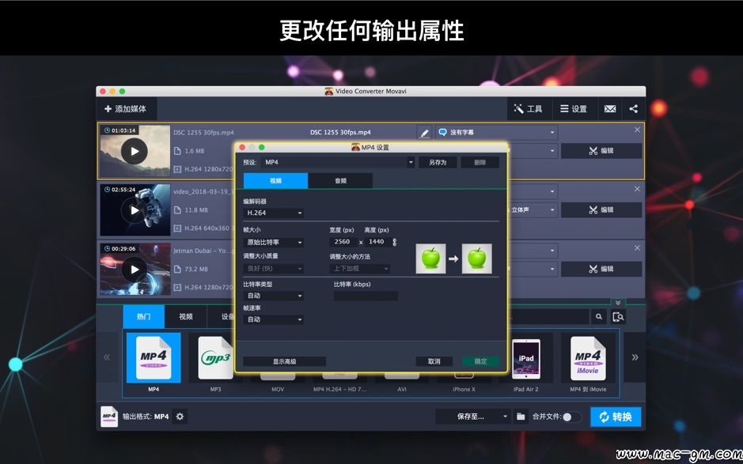743x464 pixels.
Task: Click 编辑 edit button for DSC 1255 row
Action: 601,151
